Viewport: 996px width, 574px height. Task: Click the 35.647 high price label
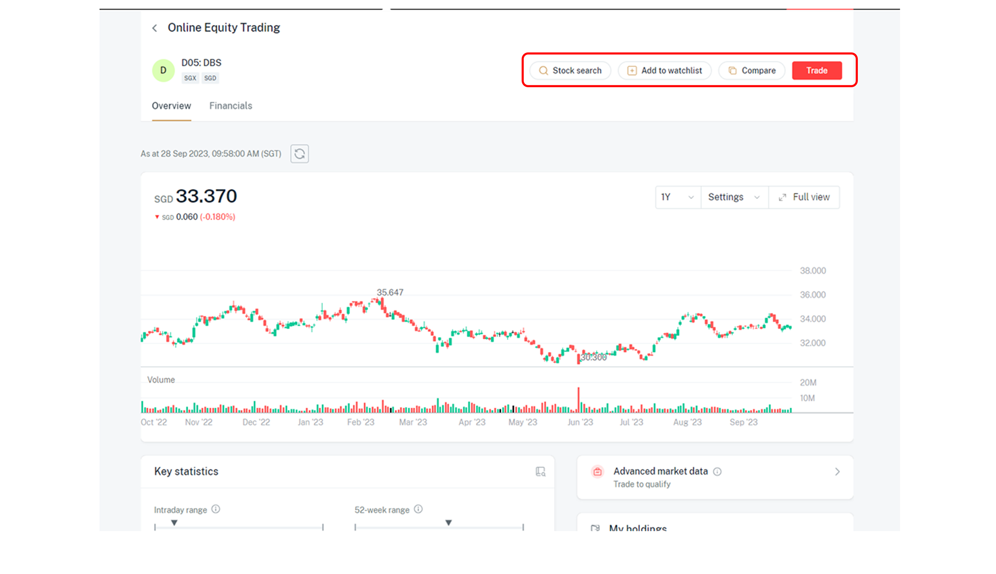point(390,292)
